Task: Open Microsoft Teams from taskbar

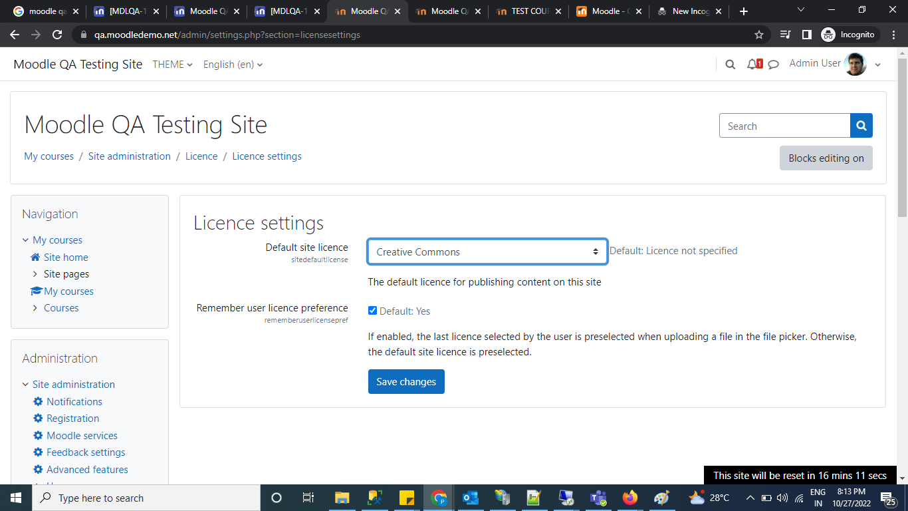Action: pos(598,498)
